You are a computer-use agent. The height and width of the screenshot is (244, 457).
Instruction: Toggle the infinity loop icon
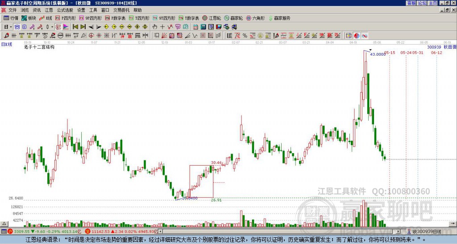pos(364,36)
